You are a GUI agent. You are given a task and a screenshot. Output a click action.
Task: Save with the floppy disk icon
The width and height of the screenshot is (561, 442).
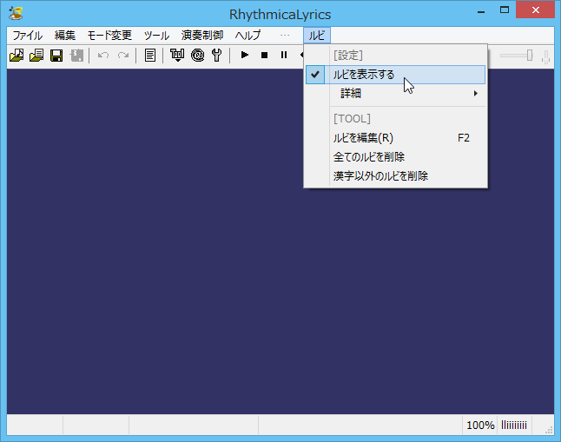(56, 55)
